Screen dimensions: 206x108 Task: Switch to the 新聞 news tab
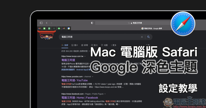(85, 45)
